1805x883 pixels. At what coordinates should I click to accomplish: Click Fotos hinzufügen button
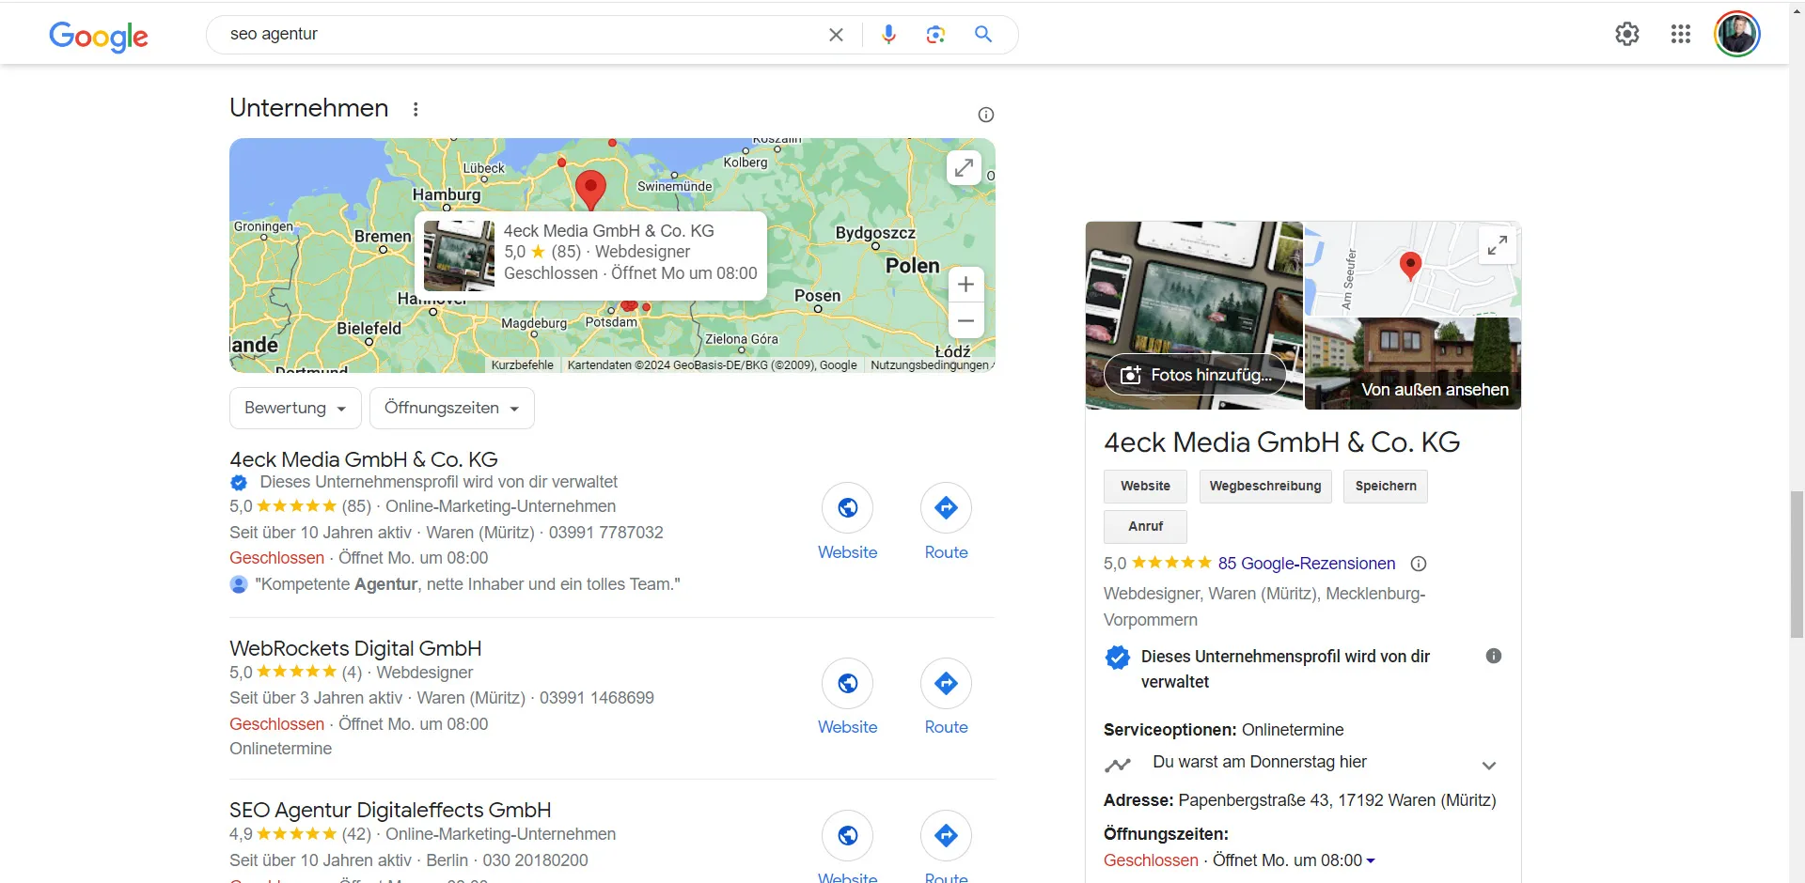click(x=1196, y=375)
